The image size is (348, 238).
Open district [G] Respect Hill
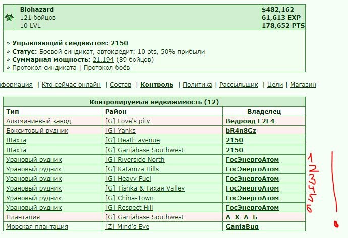[x=129, y=207]
